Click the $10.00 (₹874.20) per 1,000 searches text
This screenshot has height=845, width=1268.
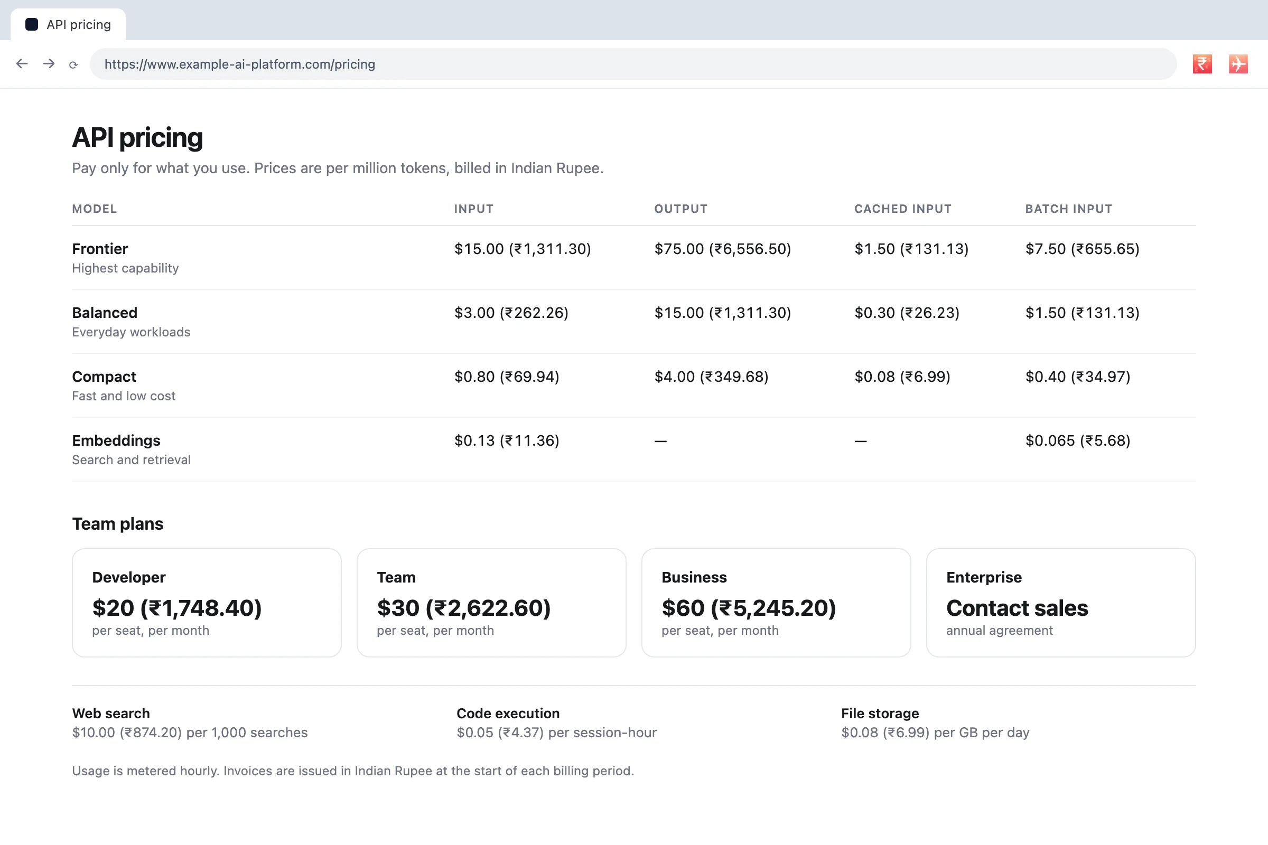tap(190, 733)
